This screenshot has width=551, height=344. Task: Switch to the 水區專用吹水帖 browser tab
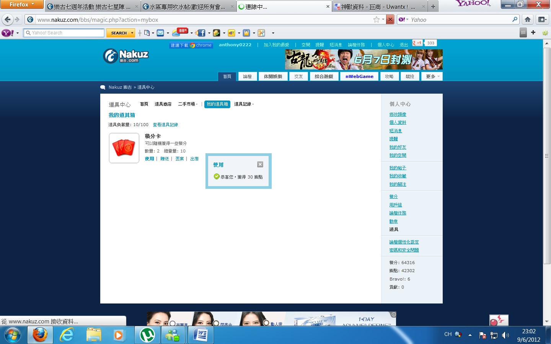click(188, 6)
